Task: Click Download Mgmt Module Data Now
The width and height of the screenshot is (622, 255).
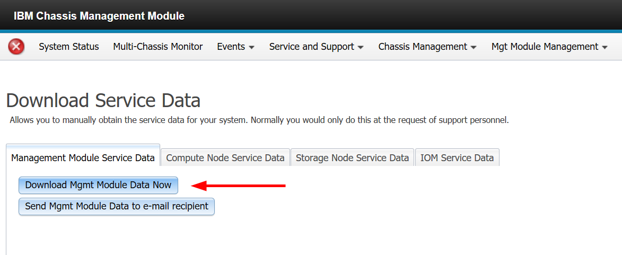Action: 99,185
